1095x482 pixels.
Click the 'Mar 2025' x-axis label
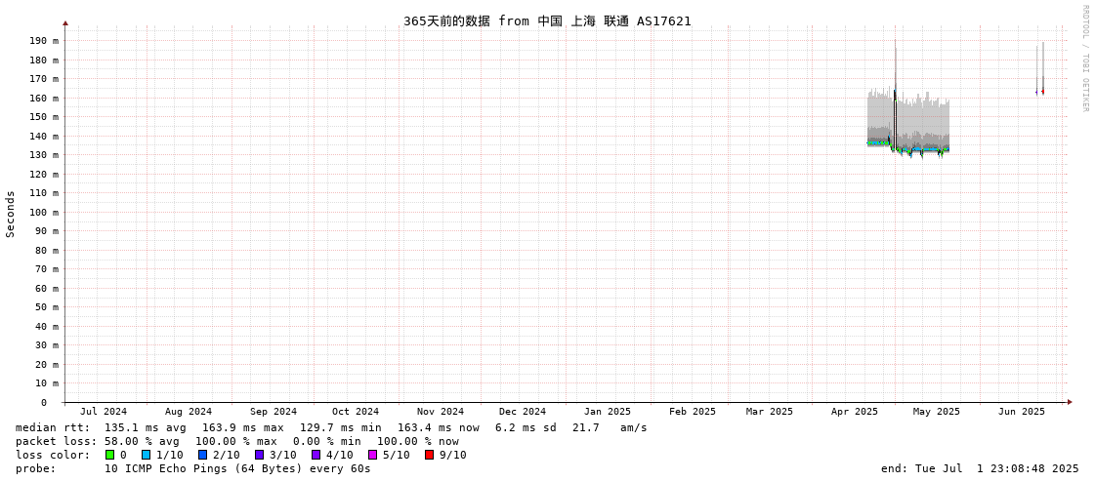click(x=770, y=412)
